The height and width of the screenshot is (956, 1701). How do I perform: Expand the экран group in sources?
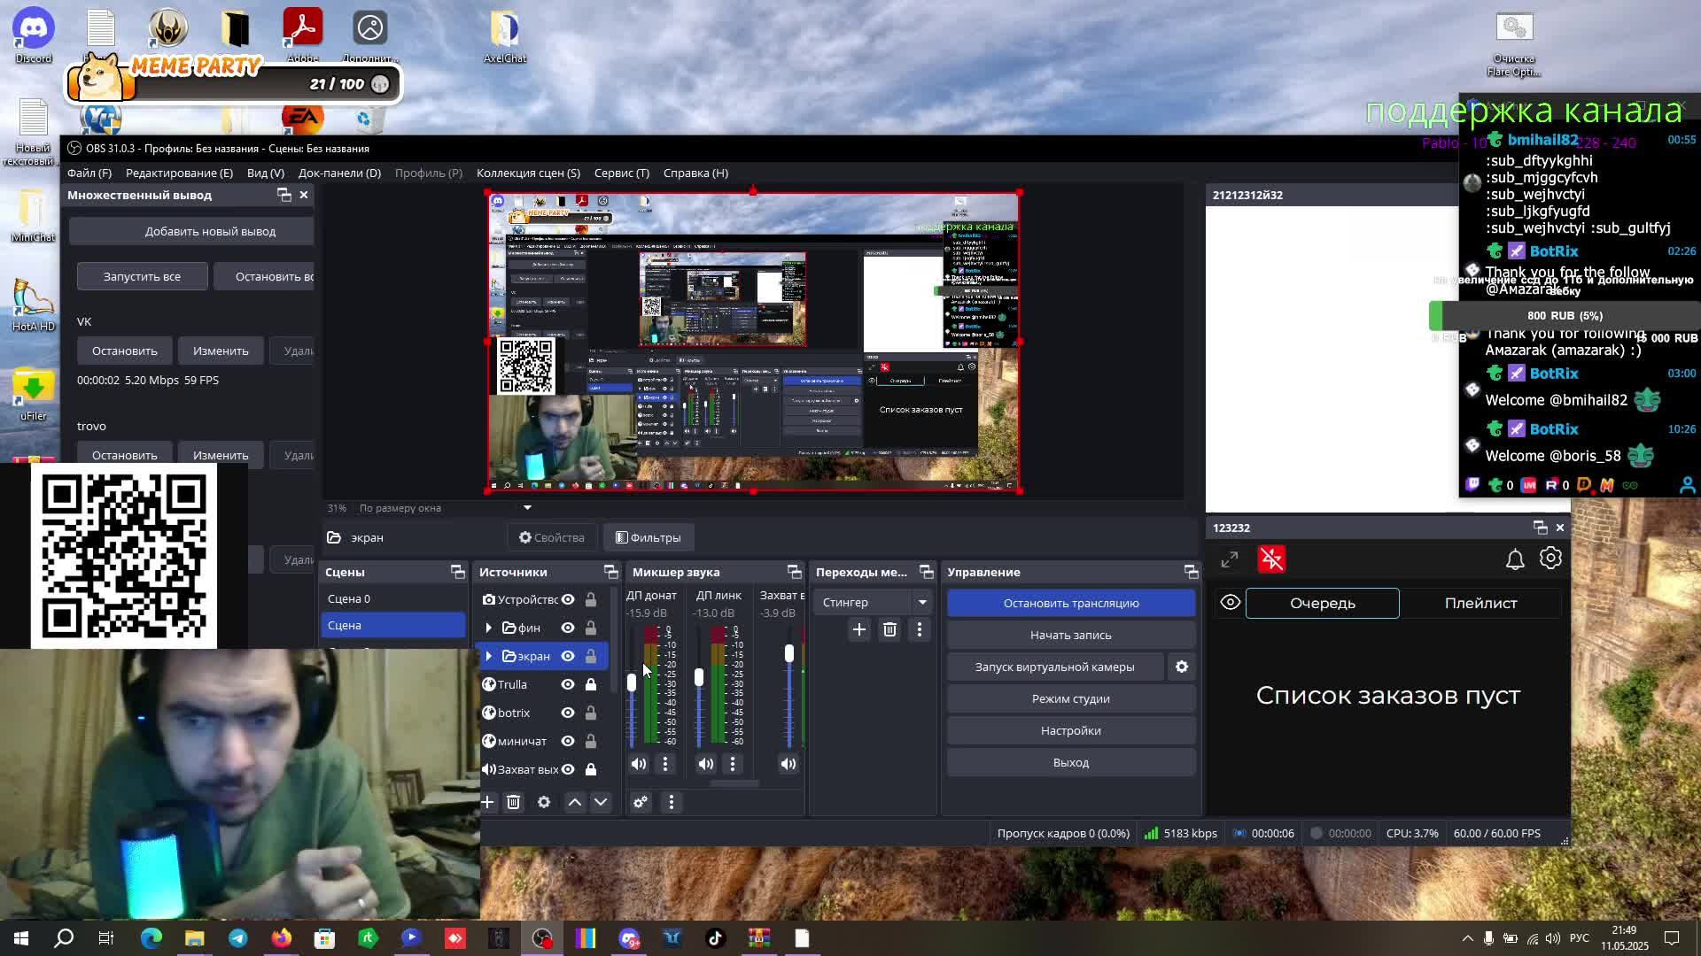[x=488, y=656]
